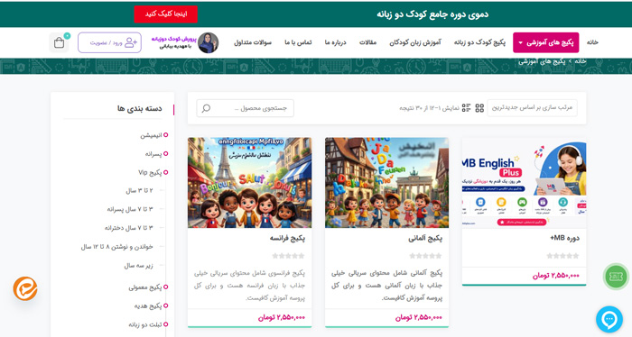
Task: Click French package description text
Action: point(249,286)
